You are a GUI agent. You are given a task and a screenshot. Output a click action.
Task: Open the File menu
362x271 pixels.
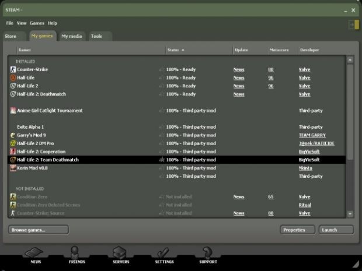(10, 23)
